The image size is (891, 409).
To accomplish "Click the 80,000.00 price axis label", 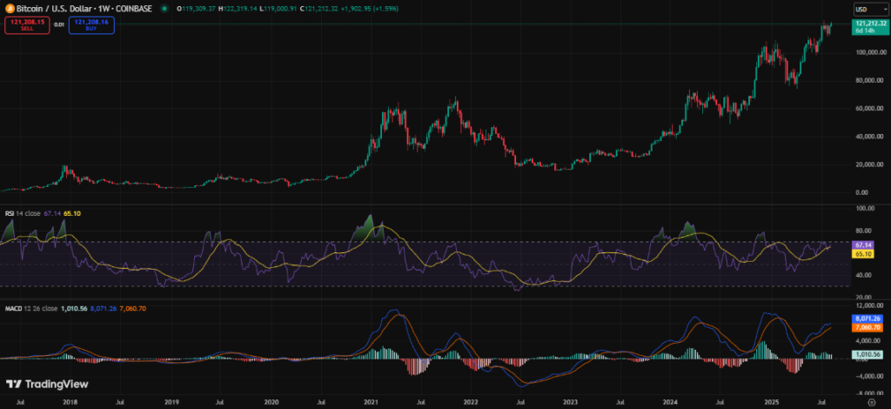I will coord(870,80).
